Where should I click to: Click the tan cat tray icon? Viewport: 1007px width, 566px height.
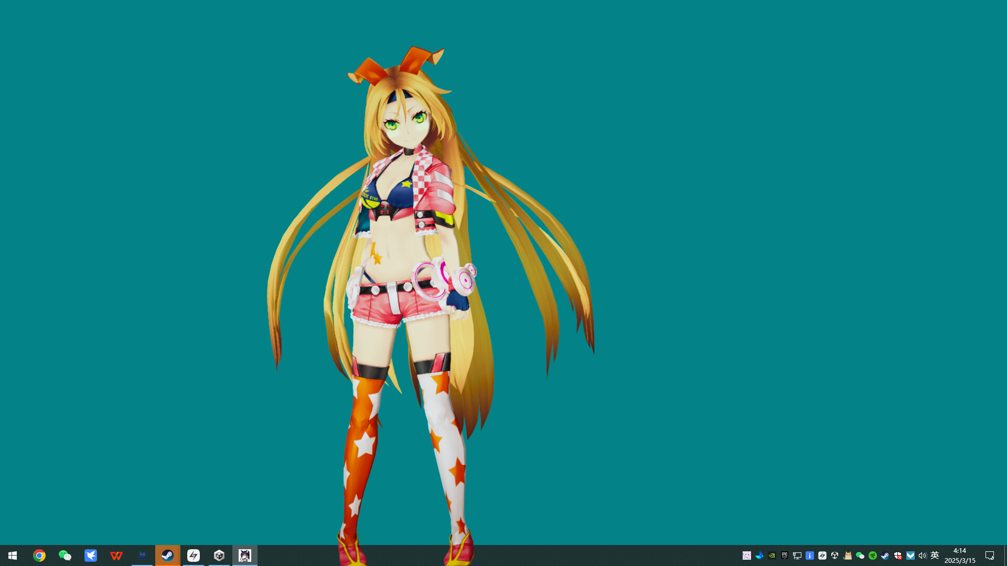pyautogui.click(x=848, y=556)
